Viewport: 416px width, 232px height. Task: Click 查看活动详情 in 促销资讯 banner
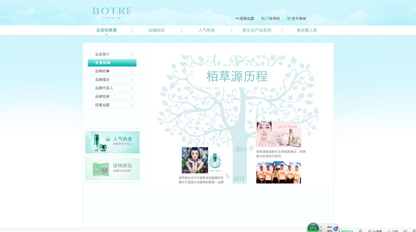point(122,171)
